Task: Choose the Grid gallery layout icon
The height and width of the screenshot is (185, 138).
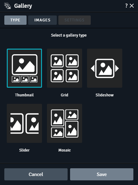Action: pos(65,68)
